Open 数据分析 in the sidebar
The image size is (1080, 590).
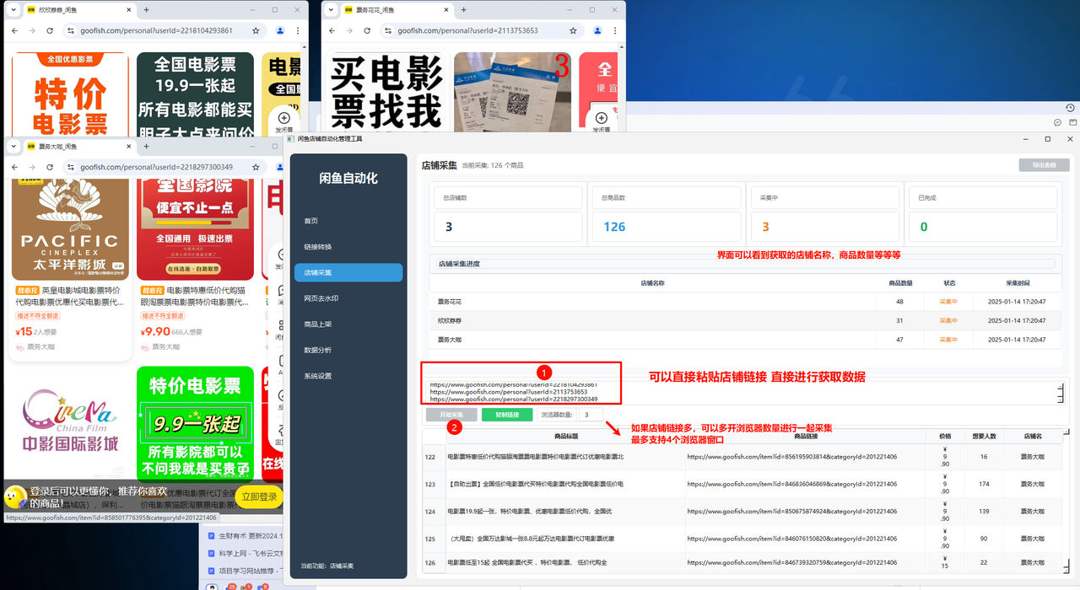pos(348,350)
